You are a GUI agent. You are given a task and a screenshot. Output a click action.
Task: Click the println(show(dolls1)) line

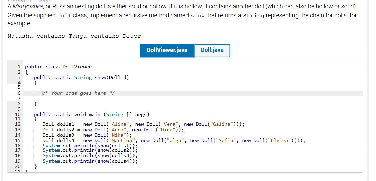click(x=90, y=146)
